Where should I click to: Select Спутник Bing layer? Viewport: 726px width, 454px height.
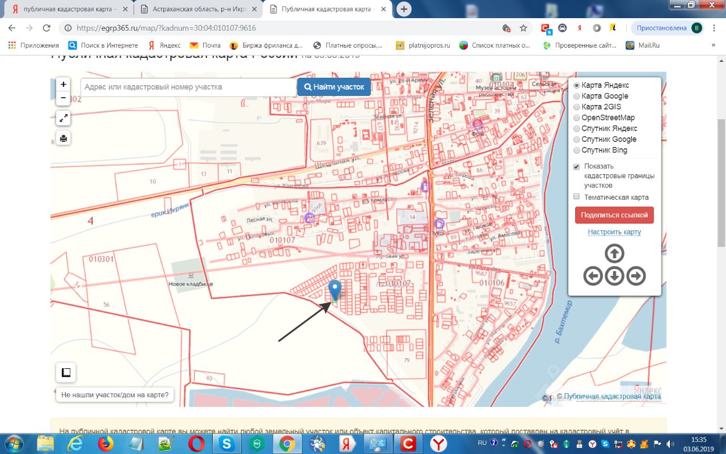point(577,150)
